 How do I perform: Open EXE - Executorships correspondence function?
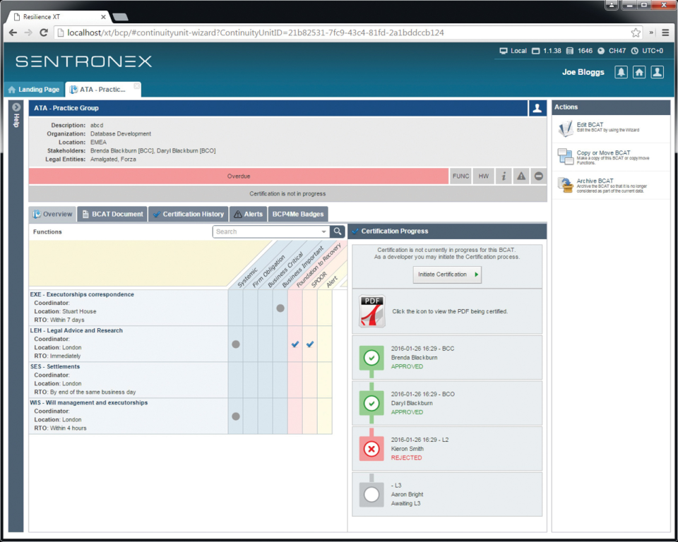click(82, 294)
